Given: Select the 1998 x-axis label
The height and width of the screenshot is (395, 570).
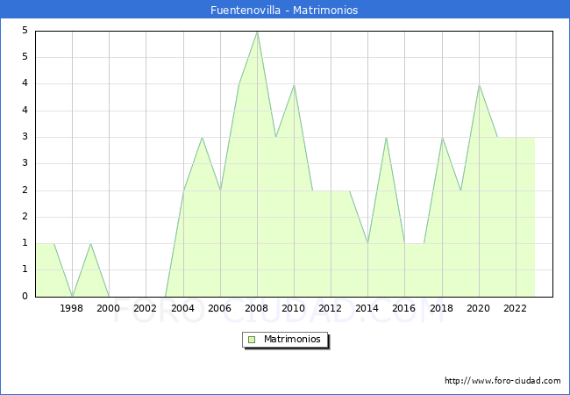Looking at the screenshot, I should tap(72, 308).
